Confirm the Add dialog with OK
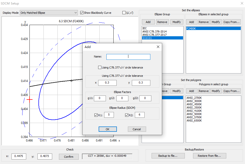The height and width of the screenshot is (164, 245). coord(108,129)
